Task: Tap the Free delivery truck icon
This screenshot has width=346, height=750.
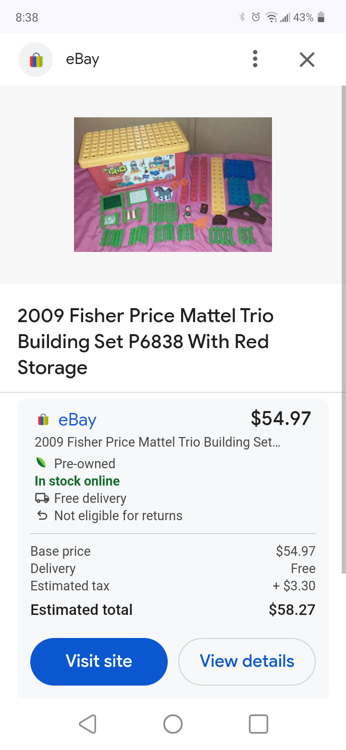Action: (x=42, y=498)
